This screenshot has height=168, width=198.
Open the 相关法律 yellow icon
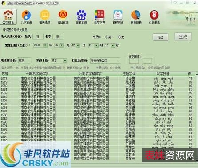(x=45, y=17)
